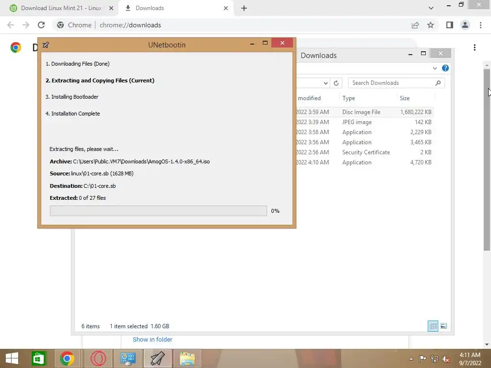Open Downloads page more actions menu
The height and width of the screenshot is (368, 491).
coord(475,47)
